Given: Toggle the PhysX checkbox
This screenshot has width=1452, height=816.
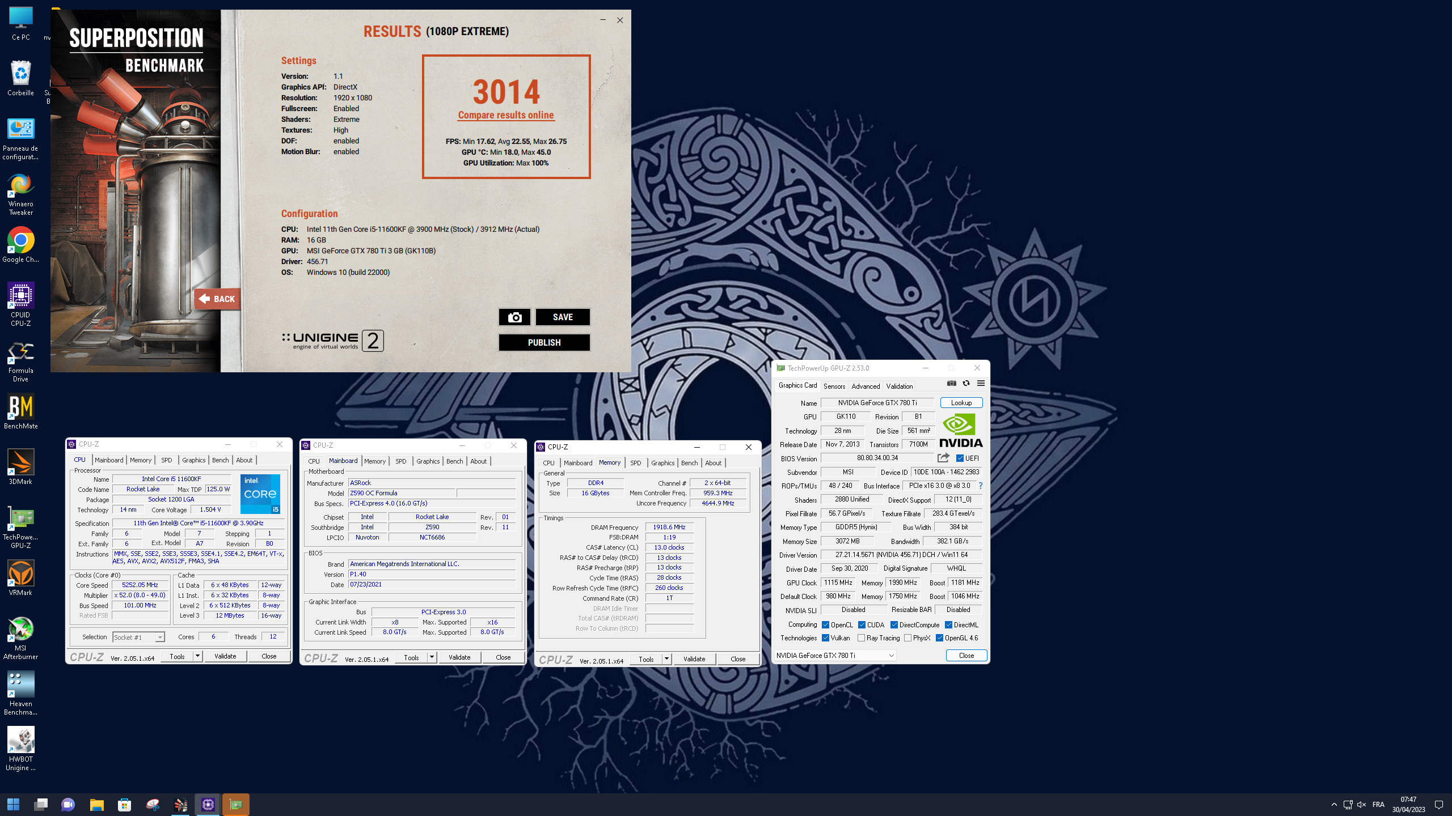Looking at the screenshot, I should (907, 638).
